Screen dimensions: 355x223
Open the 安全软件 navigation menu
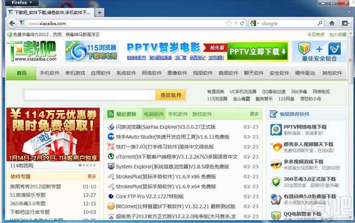click(280, 73)
